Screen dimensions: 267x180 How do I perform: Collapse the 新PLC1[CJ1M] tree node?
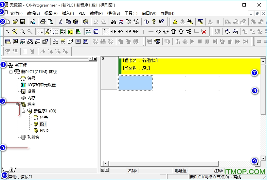(11, 72)
